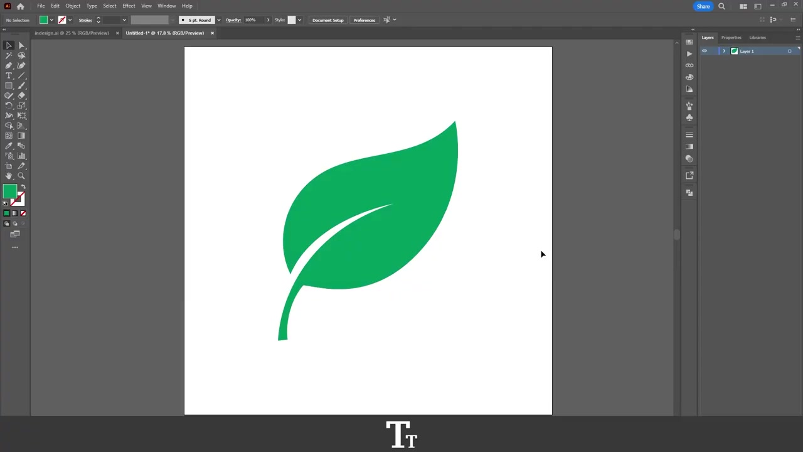Open Document Setup

(327, 19)
